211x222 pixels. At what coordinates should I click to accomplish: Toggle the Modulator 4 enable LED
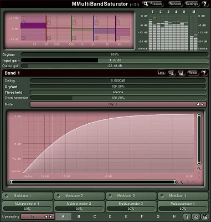tap(162, 196)
